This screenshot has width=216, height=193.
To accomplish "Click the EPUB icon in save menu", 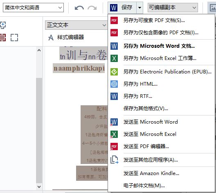I will [x=114, y=72].
